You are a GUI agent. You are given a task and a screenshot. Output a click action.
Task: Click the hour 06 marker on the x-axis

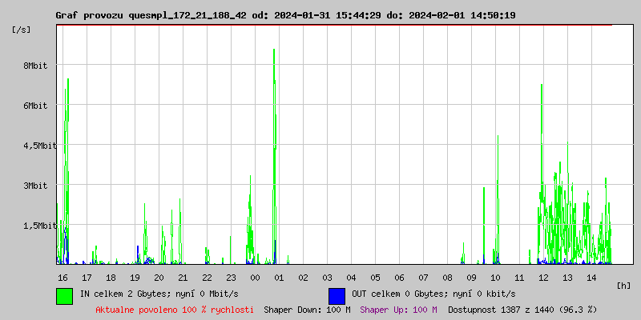tap(399, 277)
